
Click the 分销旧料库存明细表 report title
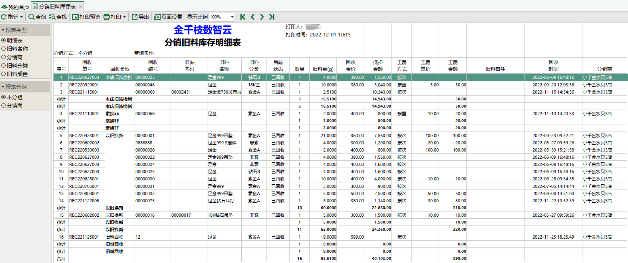click(203, 42)
